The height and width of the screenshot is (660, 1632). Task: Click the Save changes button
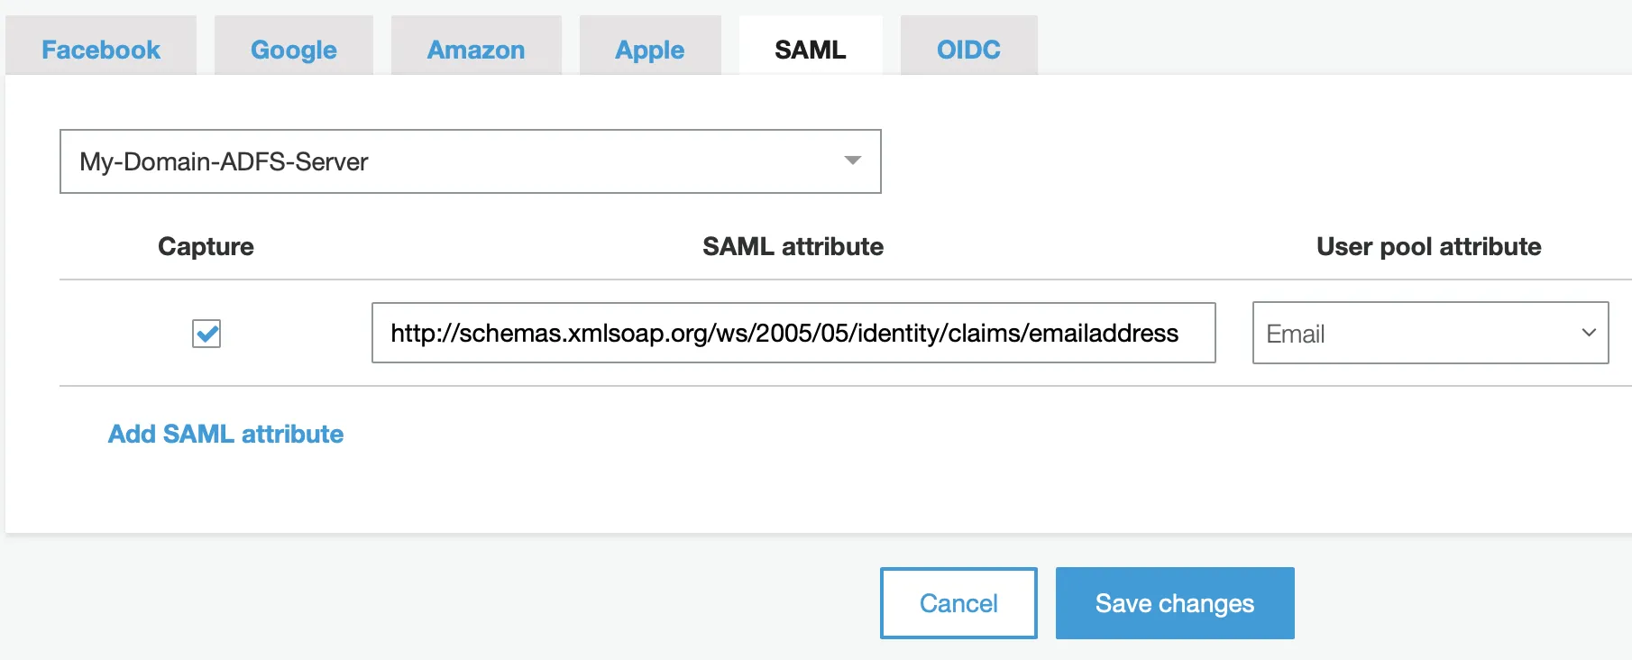(x=1174, y=602)
